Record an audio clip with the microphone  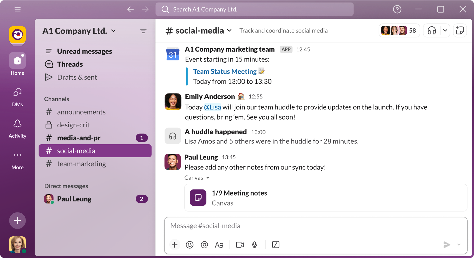click(255, 245)
